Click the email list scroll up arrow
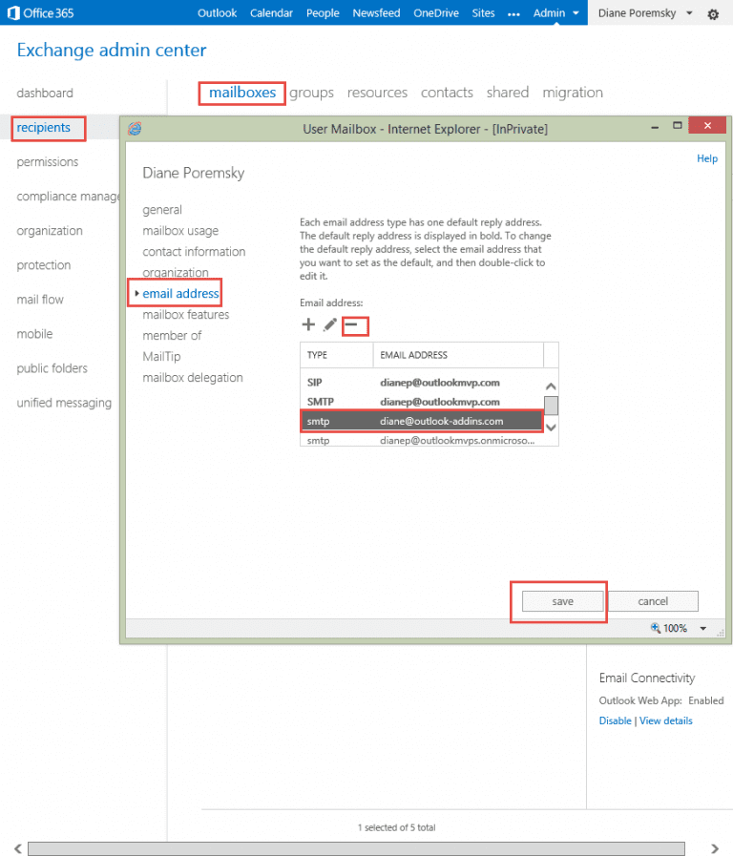Image resolution: width=733 pixels, height=856 pixels. (x=552, y=386)
